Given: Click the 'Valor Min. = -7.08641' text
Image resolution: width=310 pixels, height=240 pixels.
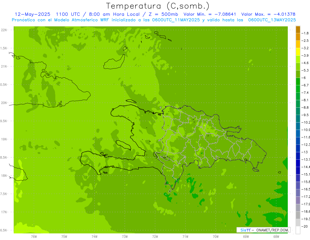Looking at the screenshot, I should (210, 14).
